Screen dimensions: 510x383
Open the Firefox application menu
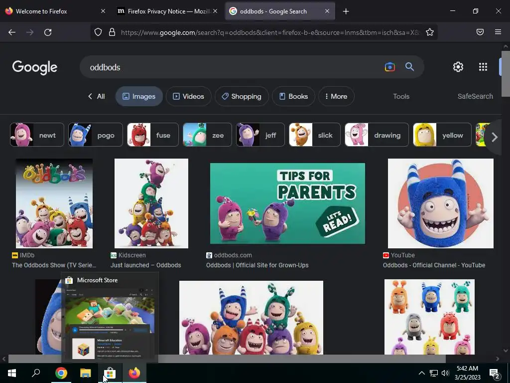point(498,32)
